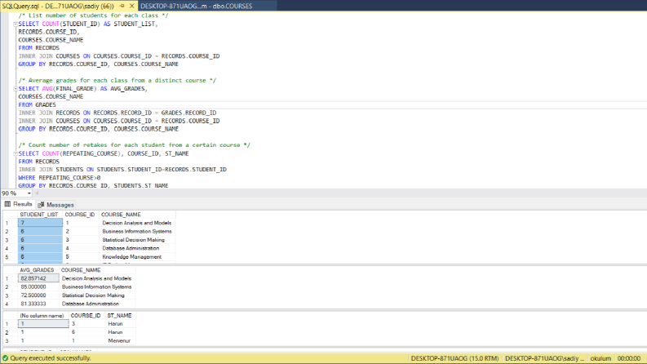Switch to the dbo.COURSES tab
647x364 pixels.
pyautogui.click(x=196, y=6)
